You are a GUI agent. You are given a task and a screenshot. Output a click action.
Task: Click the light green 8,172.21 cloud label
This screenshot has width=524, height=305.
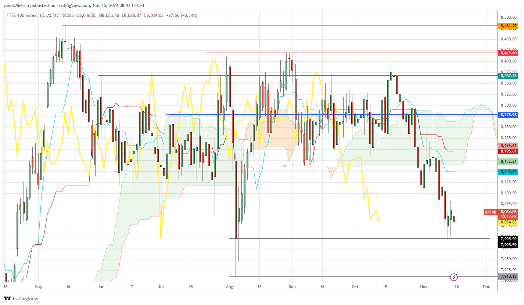(x=508, y=161)
